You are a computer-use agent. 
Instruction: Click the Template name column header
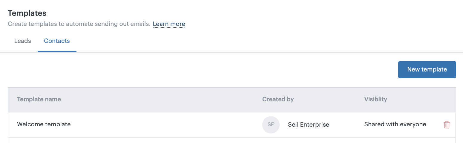click(39, 99)
